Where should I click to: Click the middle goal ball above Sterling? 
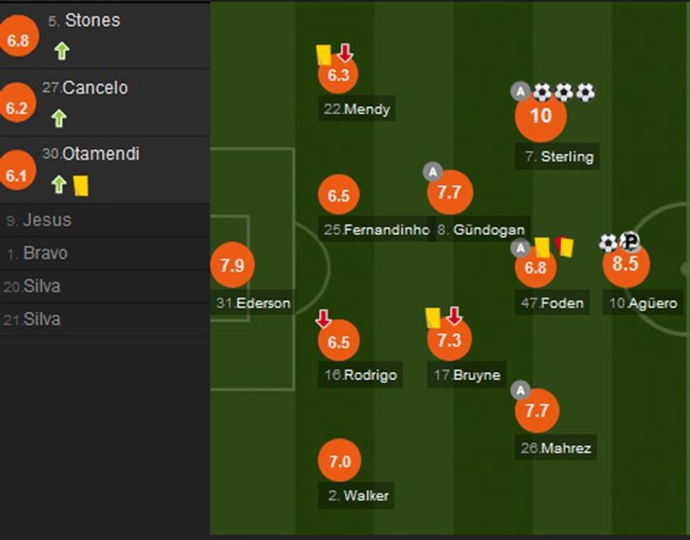coord(563,92)
